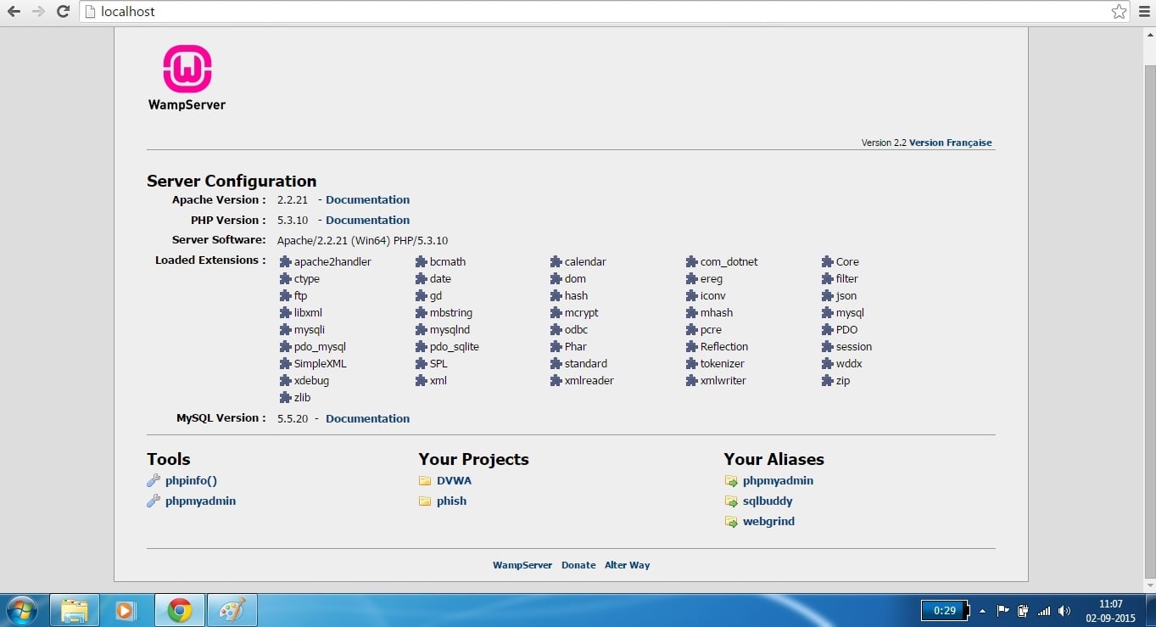Click the SimpleXML extension text
Screen dimensions: 1156x627
click(x=320, y=363)
